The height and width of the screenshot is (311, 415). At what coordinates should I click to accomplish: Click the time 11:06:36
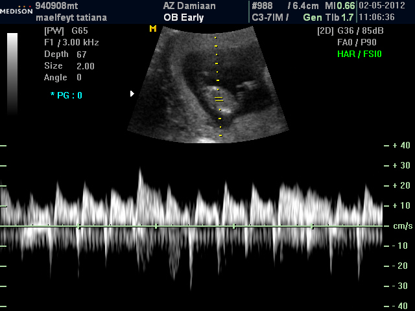tap(377, 17)
